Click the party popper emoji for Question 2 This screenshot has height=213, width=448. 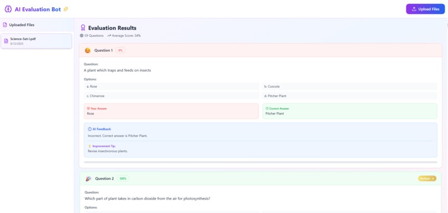[88, 179]
